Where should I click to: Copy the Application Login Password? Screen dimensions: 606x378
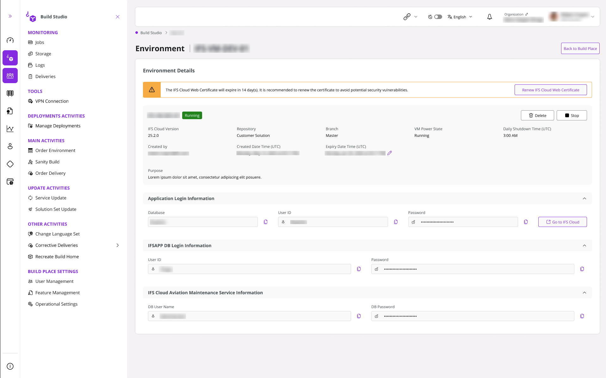pos(526,222)
